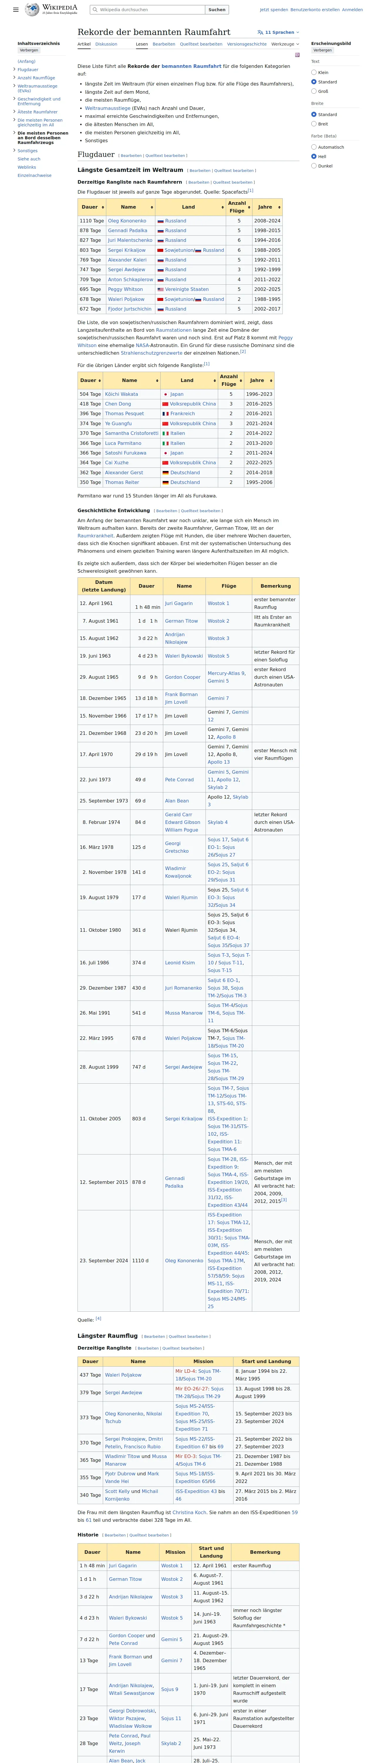Open the Diskussion tab
Screen dimensions: 377x1763
(106, 44)
